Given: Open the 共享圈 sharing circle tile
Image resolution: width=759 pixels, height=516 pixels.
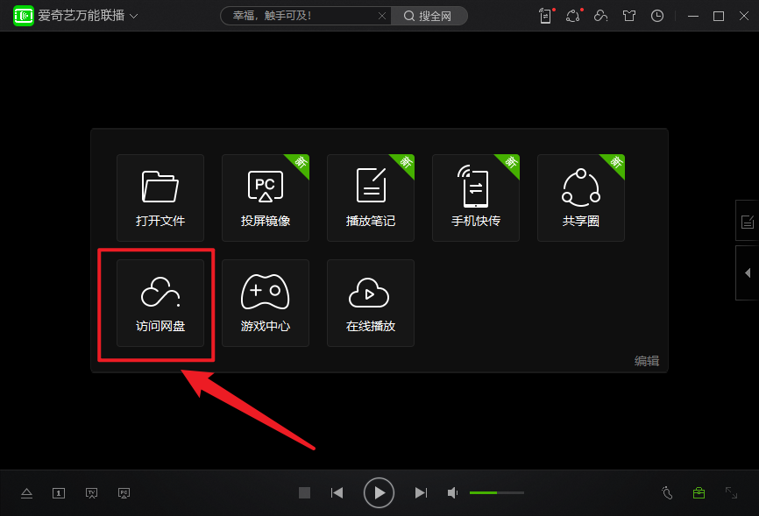Looking at the screenshot, I should tap(581, 197).
